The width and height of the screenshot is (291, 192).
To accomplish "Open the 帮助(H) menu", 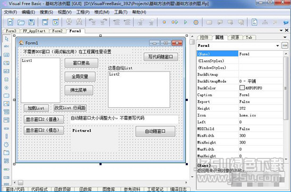I will tap(139, 12).
